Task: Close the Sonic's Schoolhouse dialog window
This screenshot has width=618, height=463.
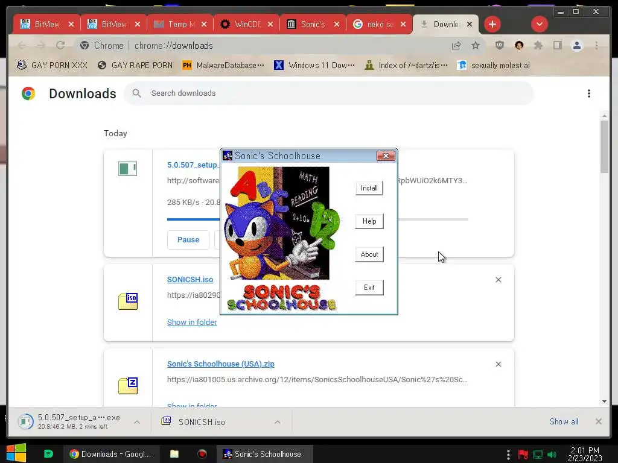Action: point(386,156)
